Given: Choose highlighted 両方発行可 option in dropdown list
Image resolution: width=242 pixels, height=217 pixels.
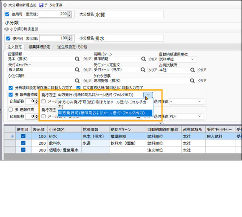Looking at the screenshot, I should tap(105, 113).
